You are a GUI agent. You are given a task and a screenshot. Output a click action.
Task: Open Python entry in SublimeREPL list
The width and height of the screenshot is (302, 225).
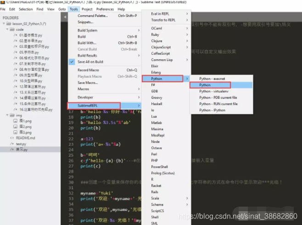click(166, 79)
